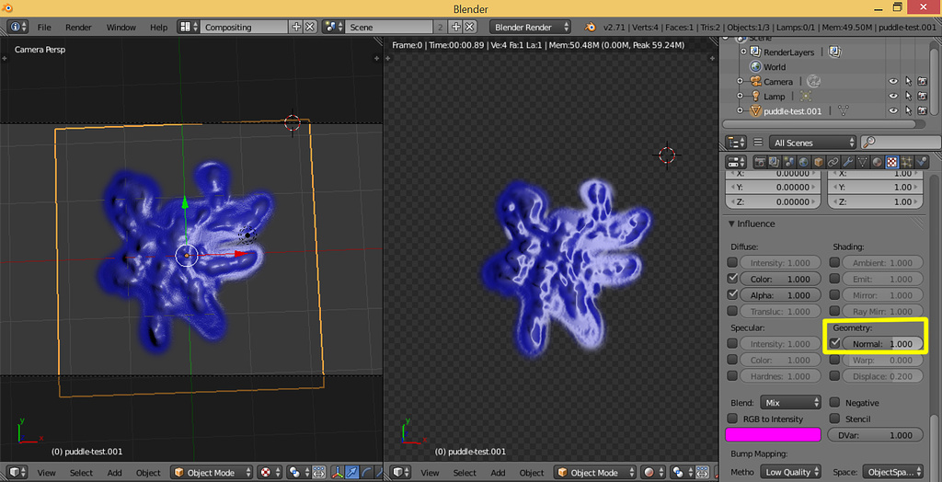The width and height of the screenshot is (942, 482).
Task: Toggle the 3D manipulator axis icon, left viewport
Action: click(x=338, y=473)
